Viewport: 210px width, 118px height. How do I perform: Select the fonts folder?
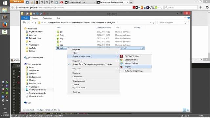(x=62, y=35)
